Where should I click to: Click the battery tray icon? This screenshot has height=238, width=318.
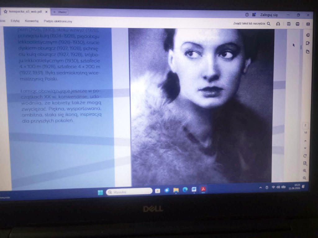(283, 187)
